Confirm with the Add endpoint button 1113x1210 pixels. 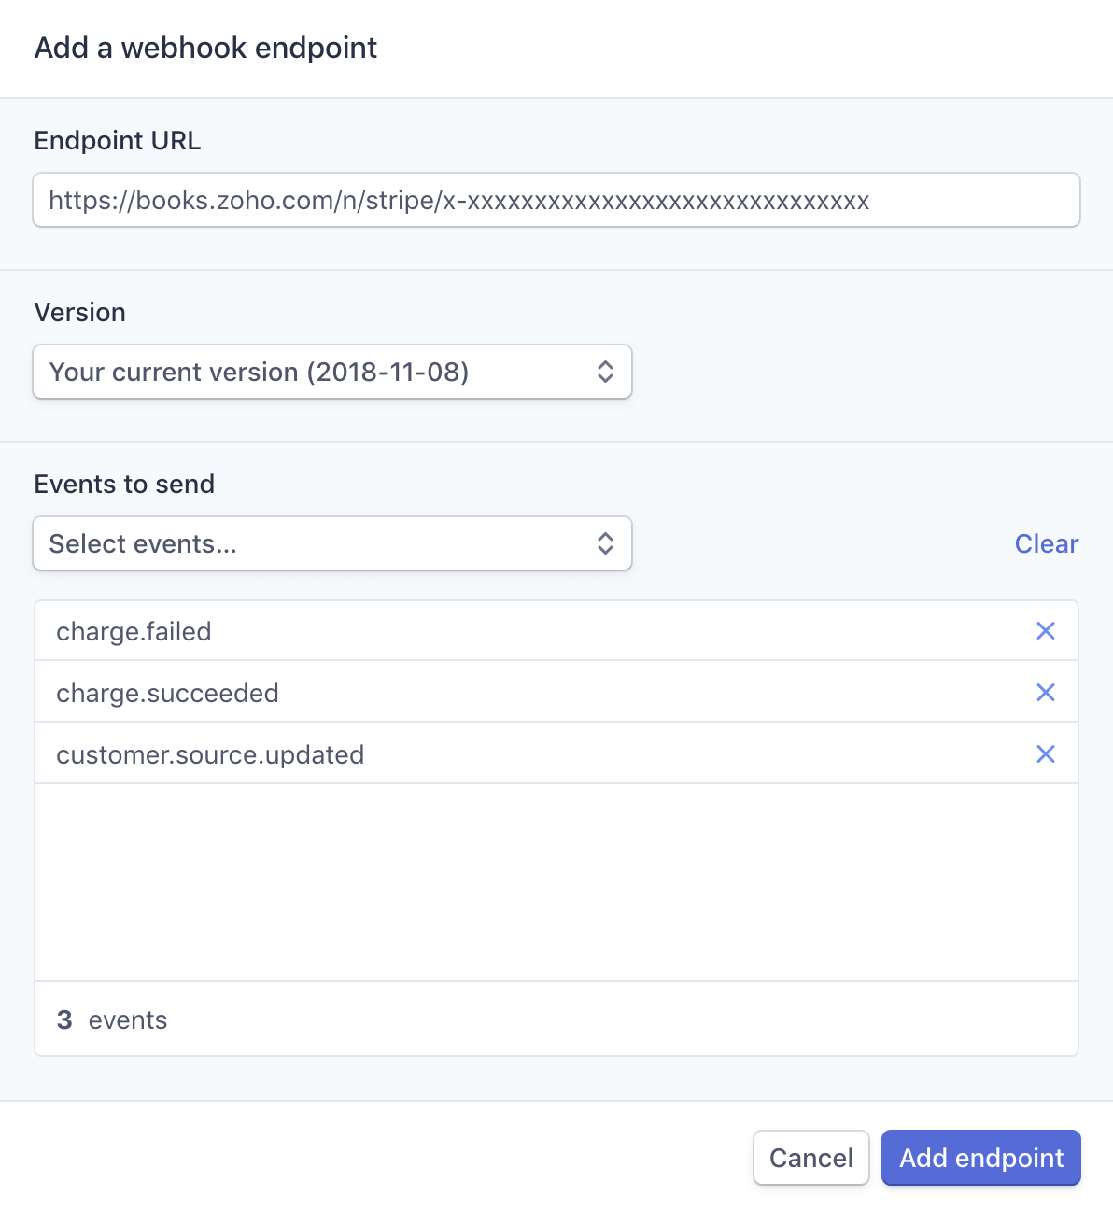coord(980,1157)
